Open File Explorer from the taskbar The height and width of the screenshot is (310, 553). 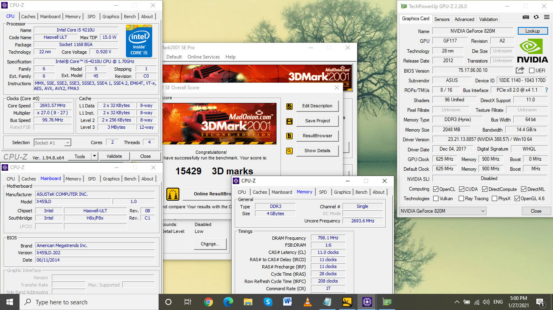(x=248, y=302)
